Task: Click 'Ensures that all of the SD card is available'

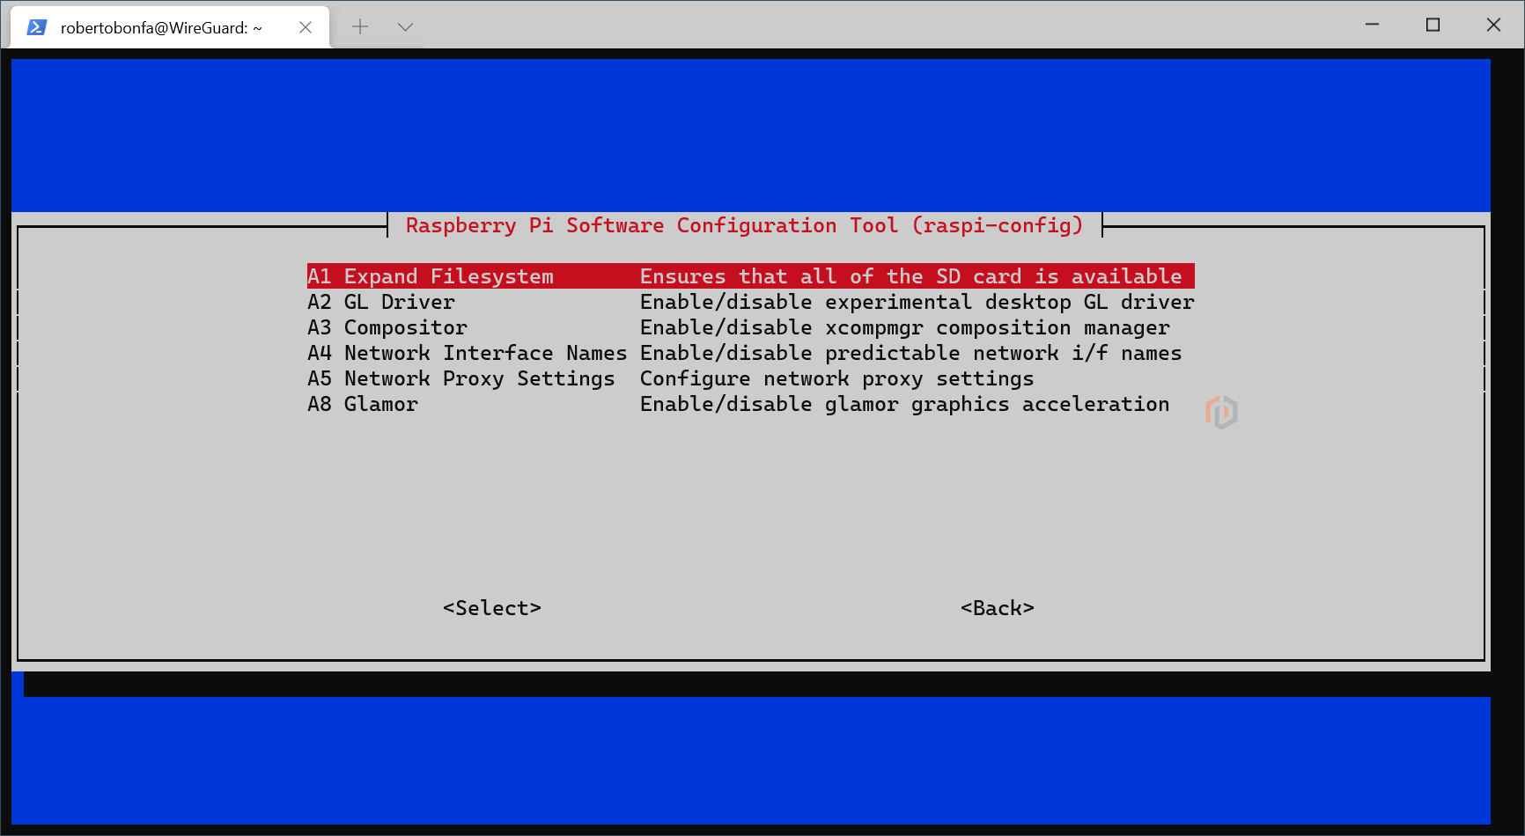Action: (911, 276)
